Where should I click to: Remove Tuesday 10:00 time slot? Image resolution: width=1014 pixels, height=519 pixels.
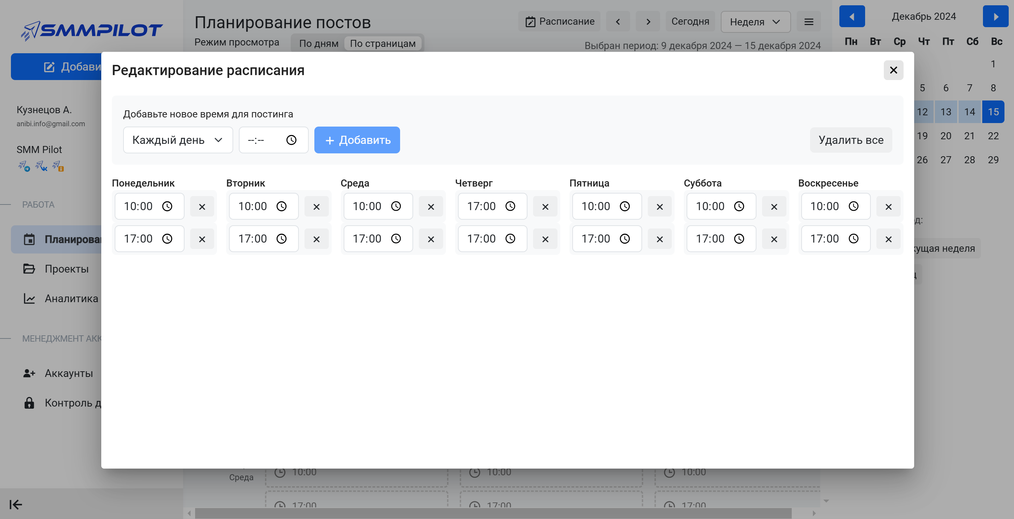pos(316,207)
